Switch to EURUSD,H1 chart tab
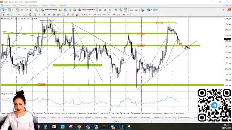The image size is (232, 130). [x=55, y=118]
